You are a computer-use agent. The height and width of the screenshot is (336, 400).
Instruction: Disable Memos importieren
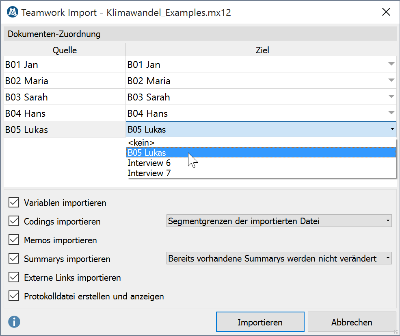click(14, 240)
